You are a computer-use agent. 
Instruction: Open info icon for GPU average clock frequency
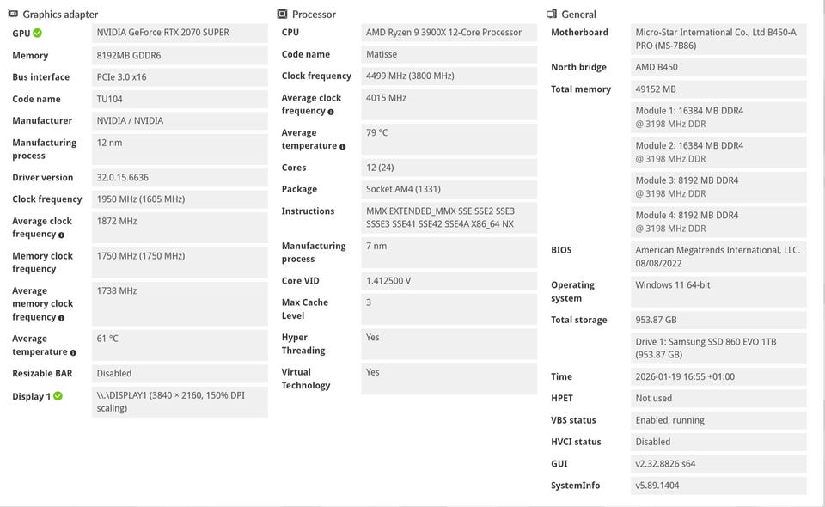62,235
